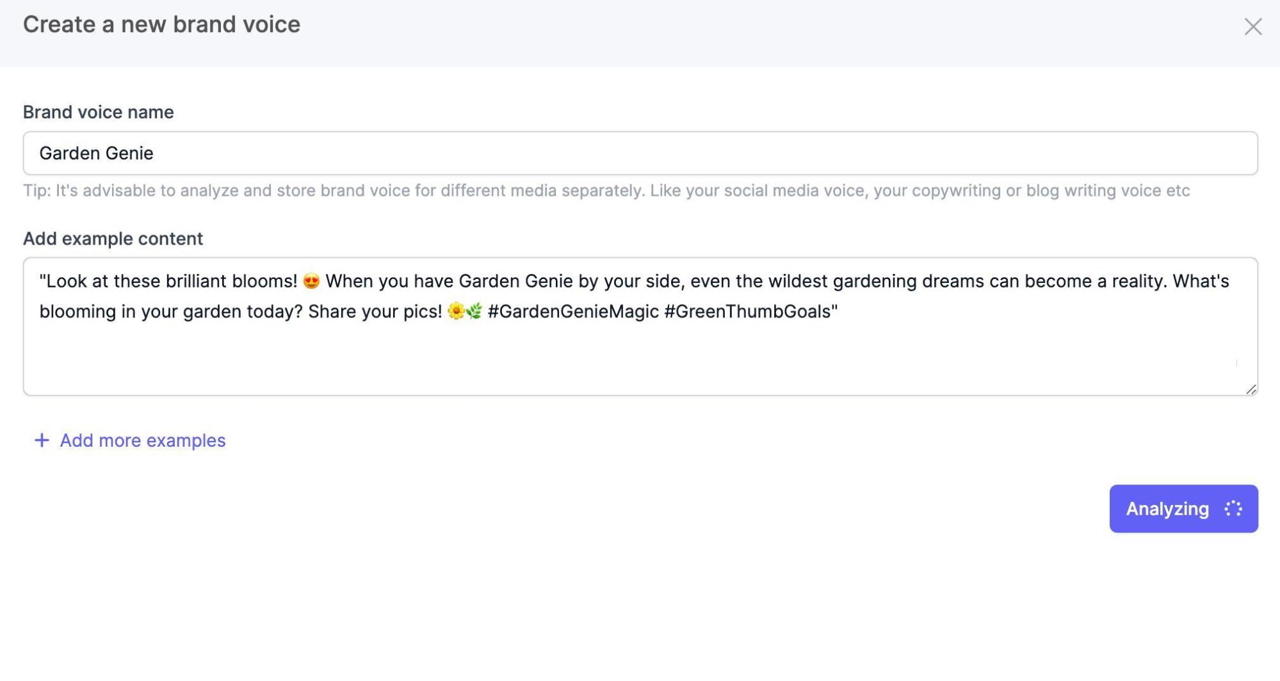Click the Add example content label
The height and width of the screenshot is (681, 1280).
point(113,239)
